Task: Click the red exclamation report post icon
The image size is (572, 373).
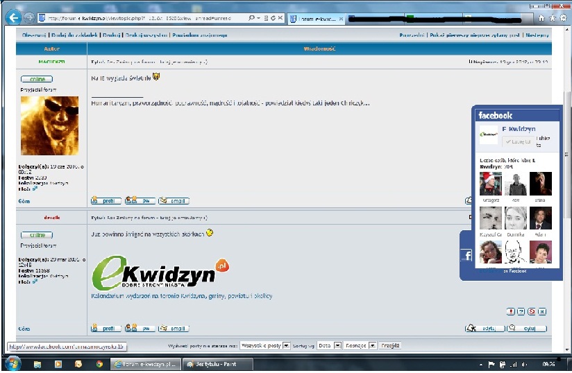Action: [x=511, y=312]
